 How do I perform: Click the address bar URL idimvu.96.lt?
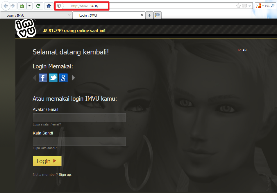pos(85,6)
